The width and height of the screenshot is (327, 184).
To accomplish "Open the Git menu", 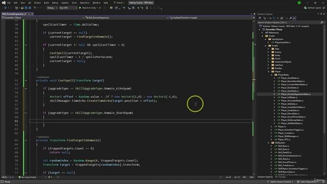I will pos(30,3).
